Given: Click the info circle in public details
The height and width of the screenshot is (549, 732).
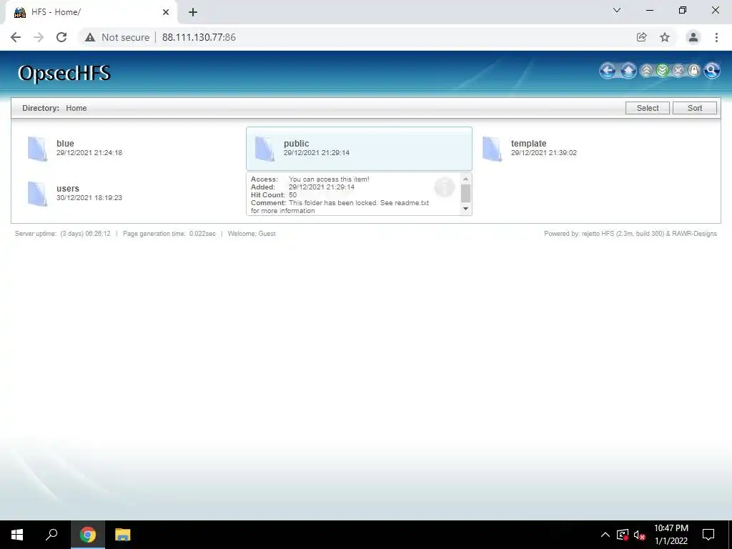Looking at the screenshot, I should (445, 187).
